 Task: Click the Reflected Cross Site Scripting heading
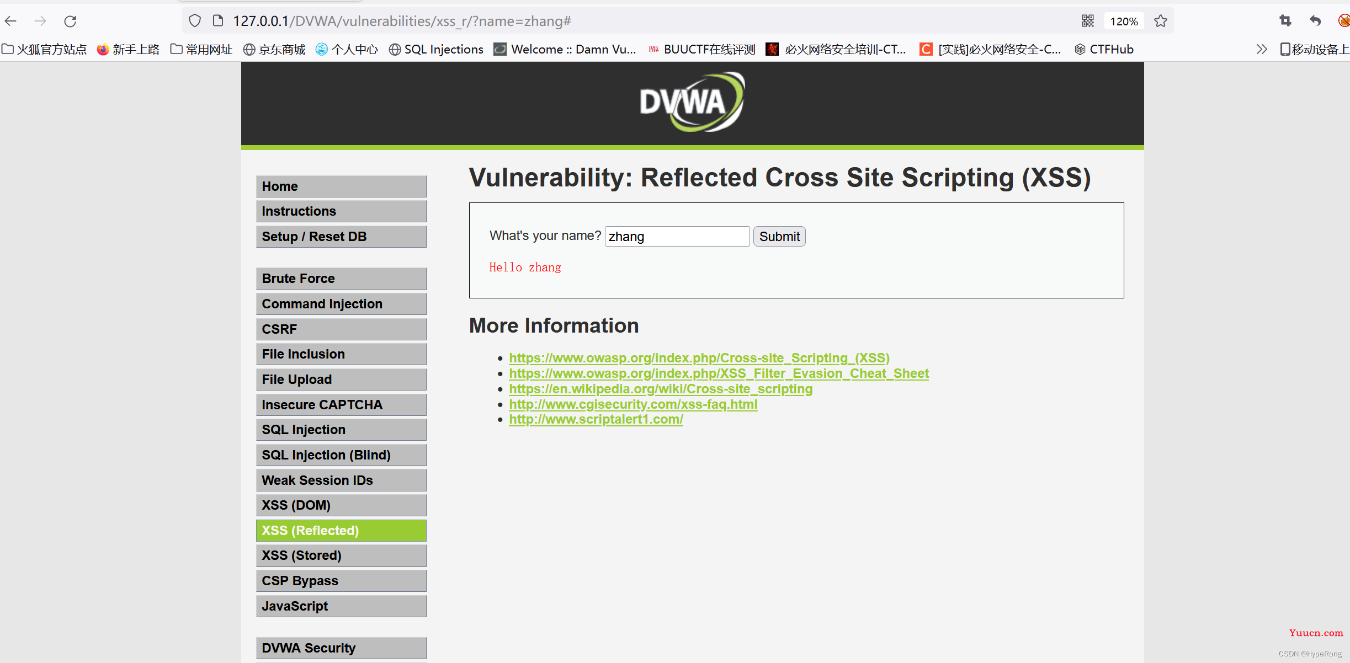779,178
